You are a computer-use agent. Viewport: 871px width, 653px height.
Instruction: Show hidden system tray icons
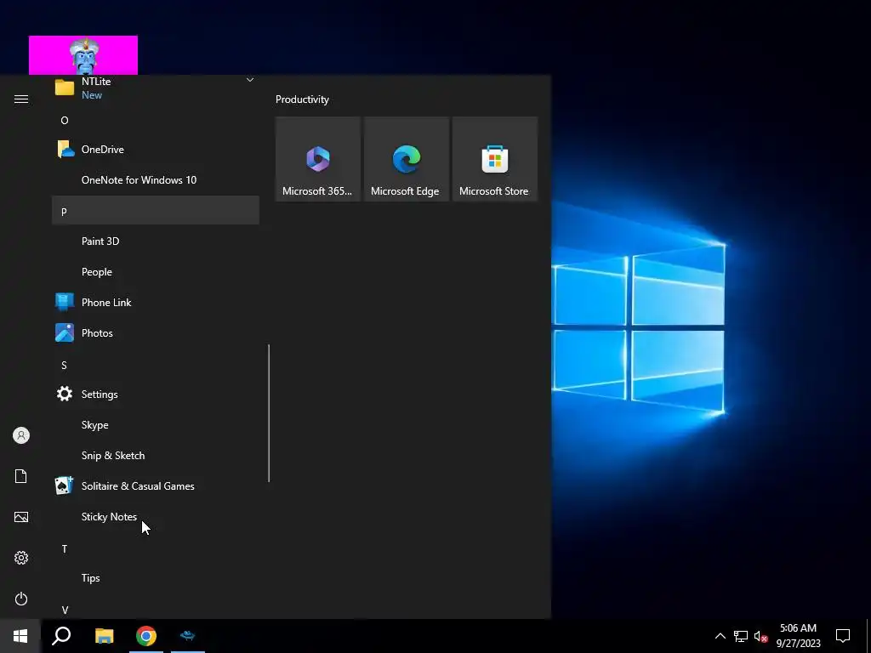[720, 636]
